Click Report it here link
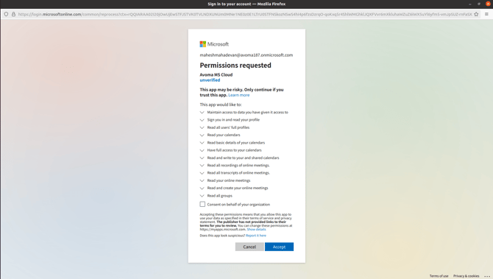Viewport: 493px width, 279px height. [x=255, y=236]
